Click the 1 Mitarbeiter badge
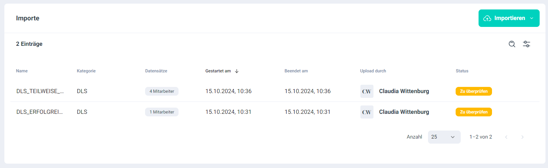Screen dimensions: 548x168 162,112
